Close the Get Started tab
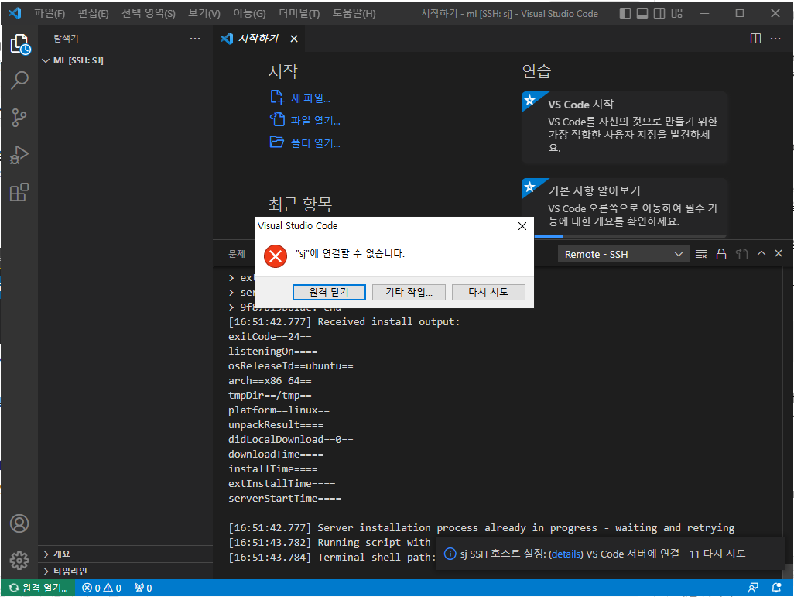The width and height of the screenshot is (794, 597). click(294, 39)
